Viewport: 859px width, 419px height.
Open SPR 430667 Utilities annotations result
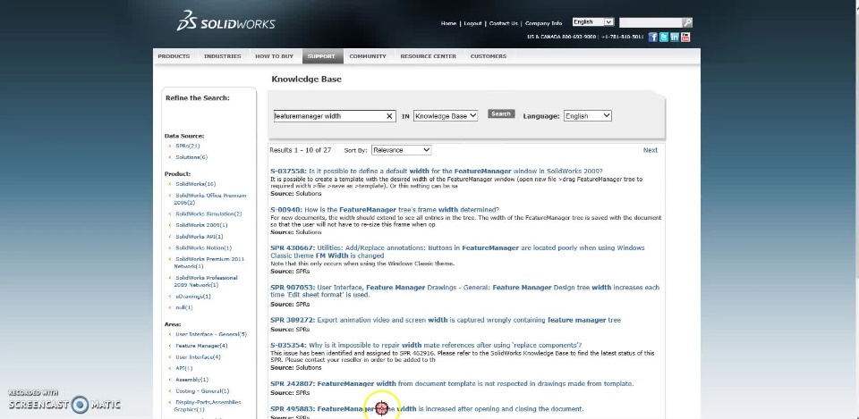coord(457,252)
